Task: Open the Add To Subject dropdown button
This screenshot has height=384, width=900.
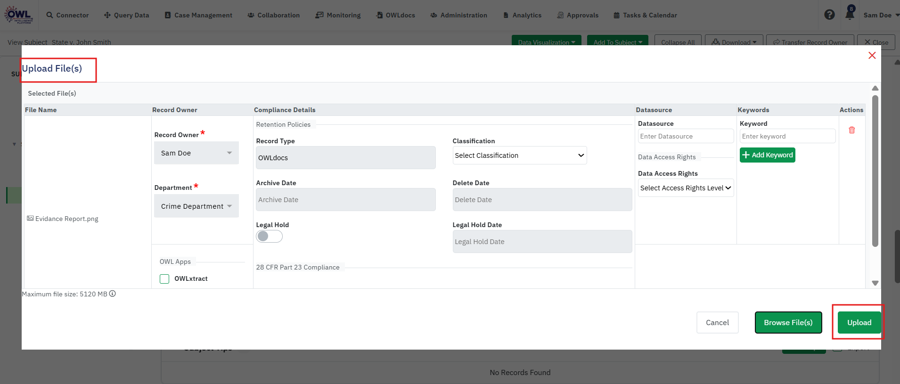Action: coord(618,41)
